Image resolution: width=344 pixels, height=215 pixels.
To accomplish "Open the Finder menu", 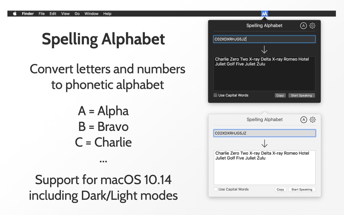I will (x=28, y=14).
